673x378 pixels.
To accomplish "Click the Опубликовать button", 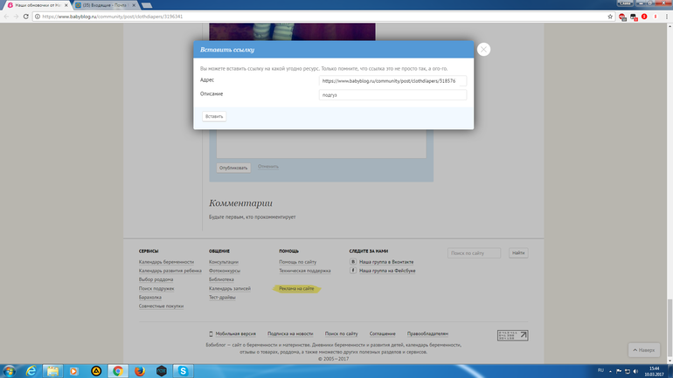I will tap(233, 167).
